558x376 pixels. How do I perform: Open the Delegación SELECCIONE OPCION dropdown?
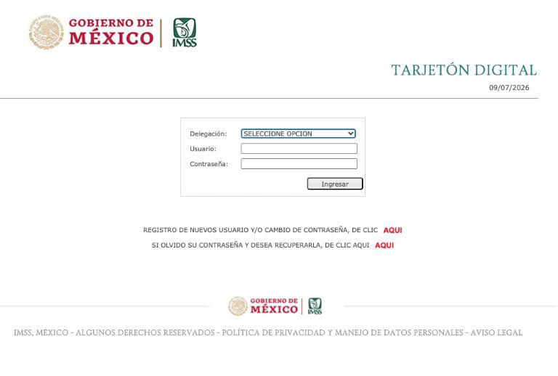298,134
